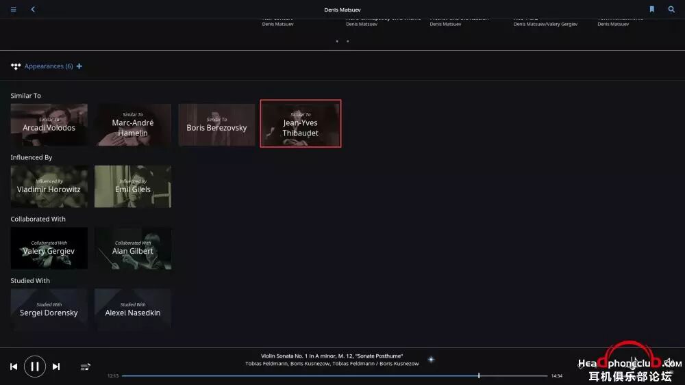Click the 'Similar To' section heading
Image resolution: width=685 pixels, height=385 pixels.
click(26, 96)
